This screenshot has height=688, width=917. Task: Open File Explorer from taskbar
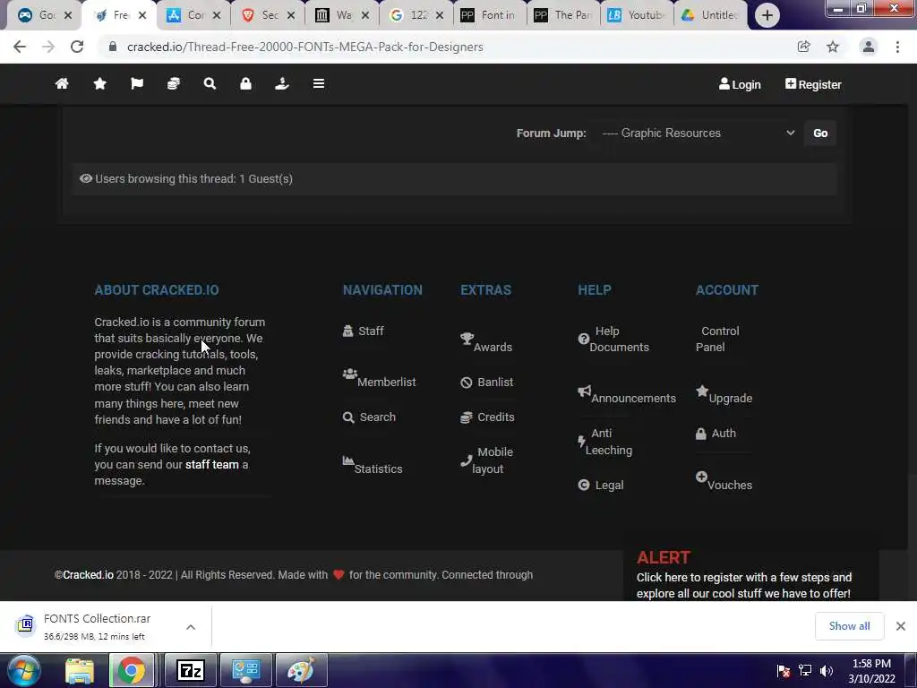(x=80, y=670)
